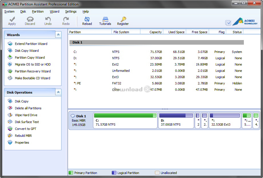
Task: Sort by Used Space column header
Action: pos(175,32)
